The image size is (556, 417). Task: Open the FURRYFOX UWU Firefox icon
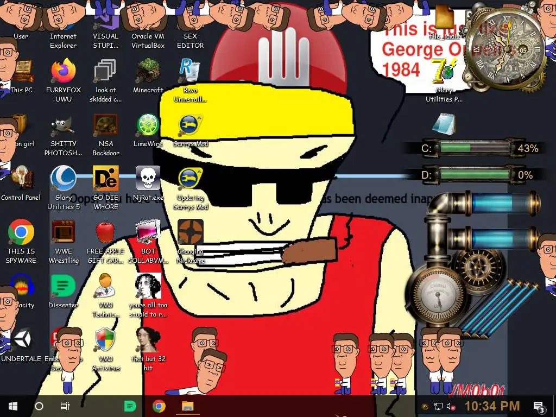(x=64, y=71)
